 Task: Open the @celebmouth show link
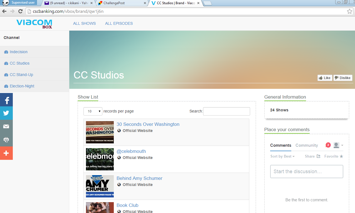coord(131,151)
